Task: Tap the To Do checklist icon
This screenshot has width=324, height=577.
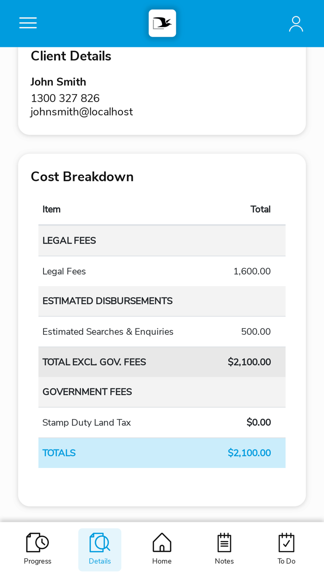Action: pos(286,541)
